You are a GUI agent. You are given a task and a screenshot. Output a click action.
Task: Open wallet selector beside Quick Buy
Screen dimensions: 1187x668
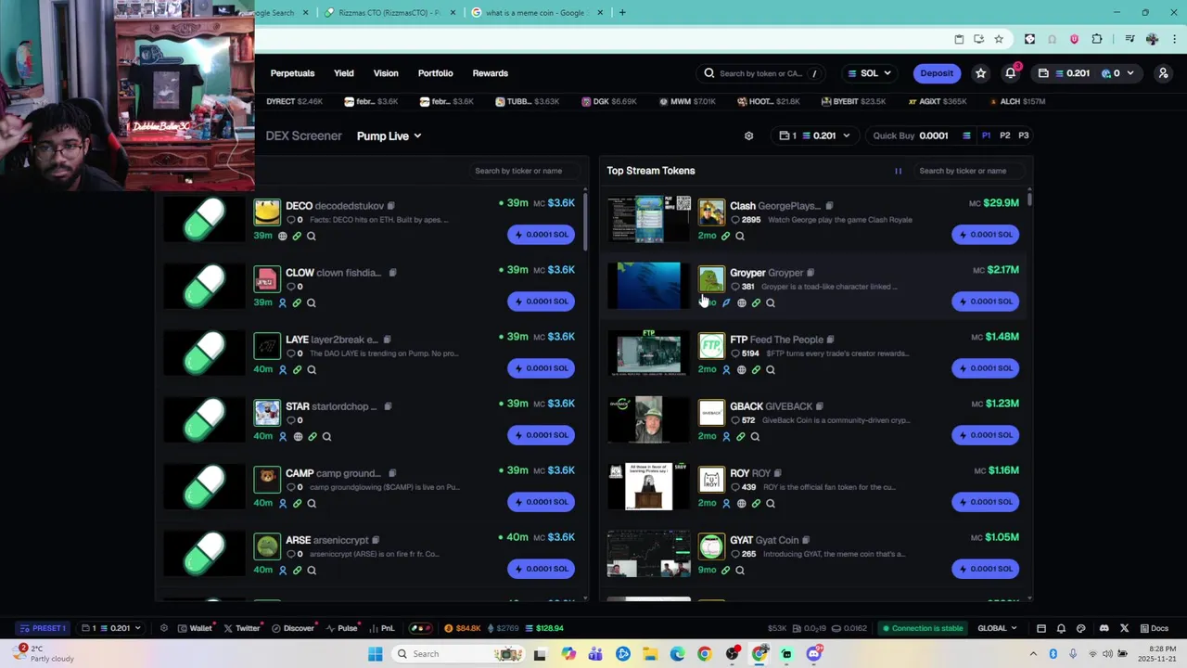pos(816,135)
